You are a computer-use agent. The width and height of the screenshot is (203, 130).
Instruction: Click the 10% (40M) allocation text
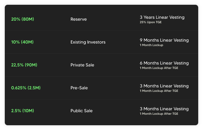(22, 42)
